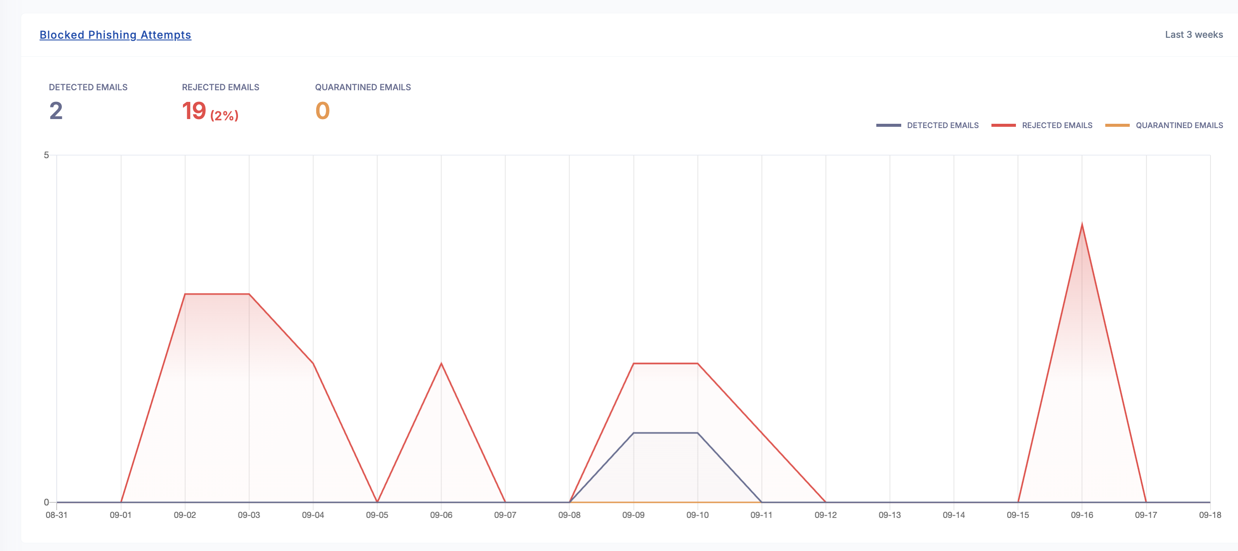
Task: Click the Rejected Emails count 19
Action: pyautogui.click(x=194, y=111)
